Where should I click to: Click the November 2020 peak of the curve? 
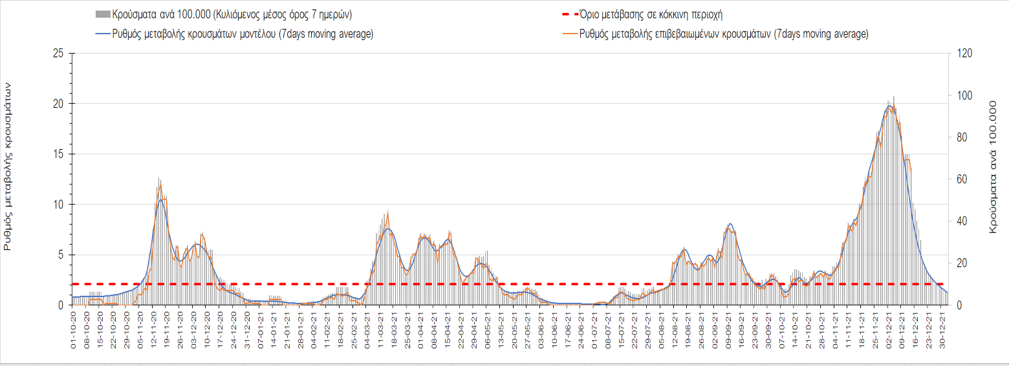point(160,199)
